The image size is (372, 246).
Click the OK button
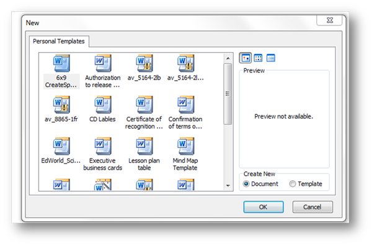point(263,207)
